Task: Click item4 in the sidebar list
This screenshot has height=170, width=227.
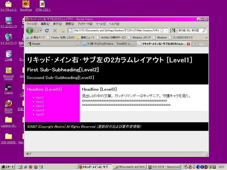Action: click(40, 110)
